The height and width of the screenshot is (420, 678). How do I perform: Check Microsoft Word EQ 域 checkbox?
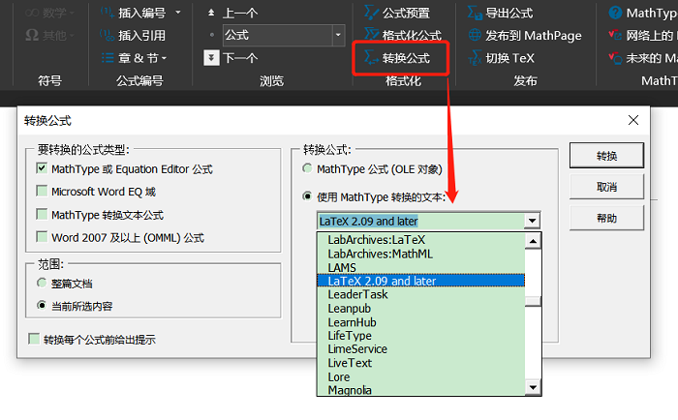42,191
